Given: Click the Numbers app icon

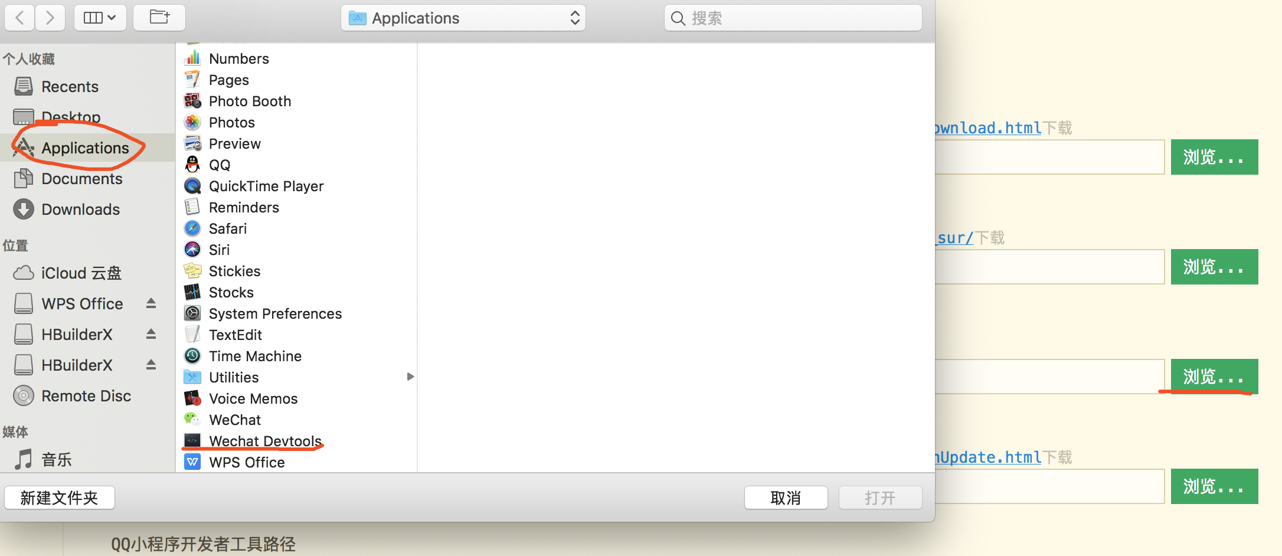Looking at the screenshot, I should [192, 58].
